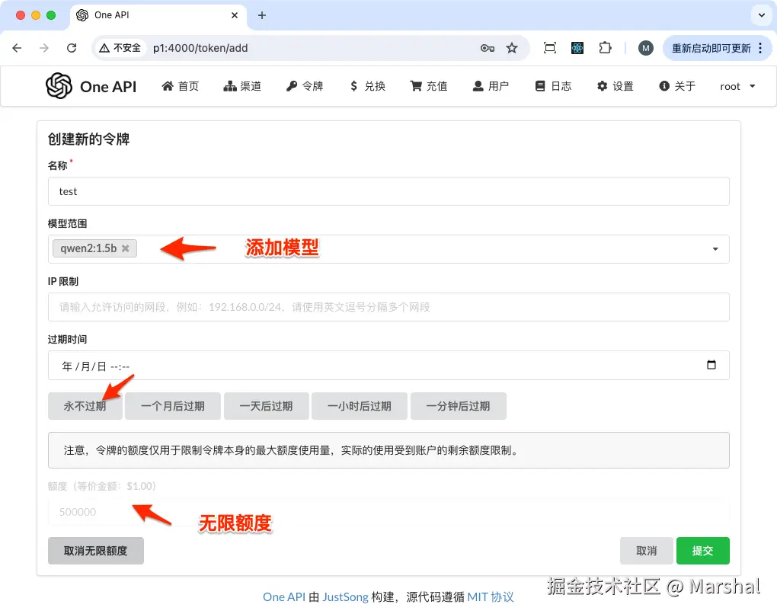The height and width of the screenshot is (614, 777).
Task: Click the quota warning notice text
Action: [x=291, y=450]
